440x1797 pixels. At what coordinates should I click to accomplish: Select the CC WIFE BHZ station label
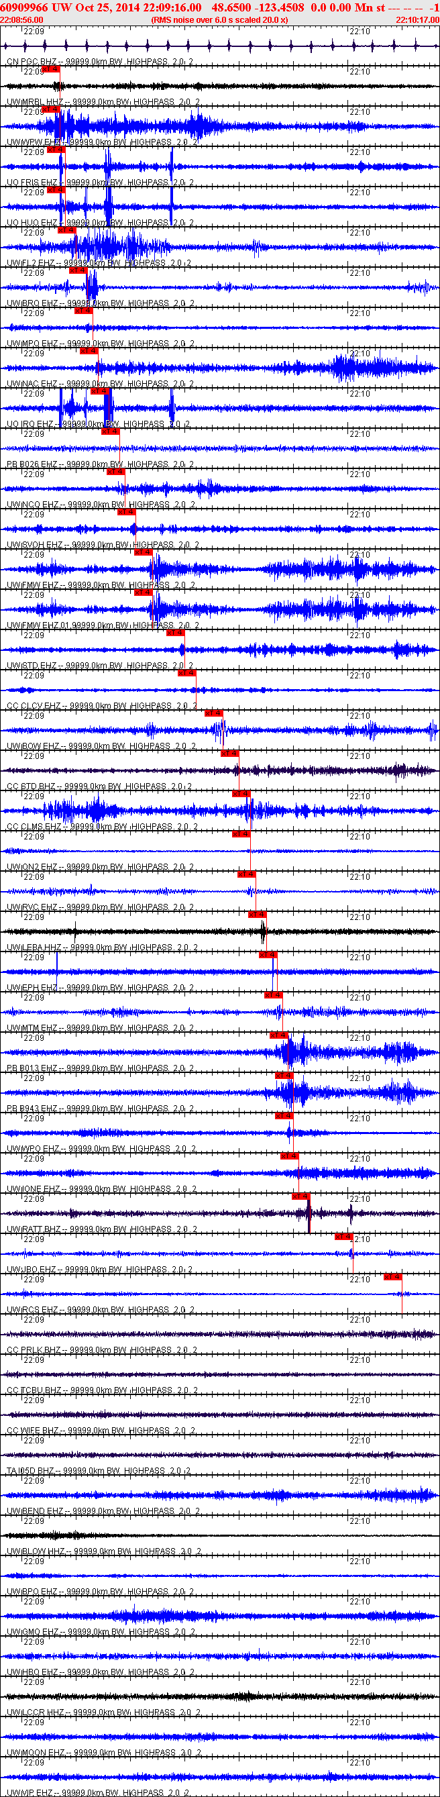[33, 1430]
